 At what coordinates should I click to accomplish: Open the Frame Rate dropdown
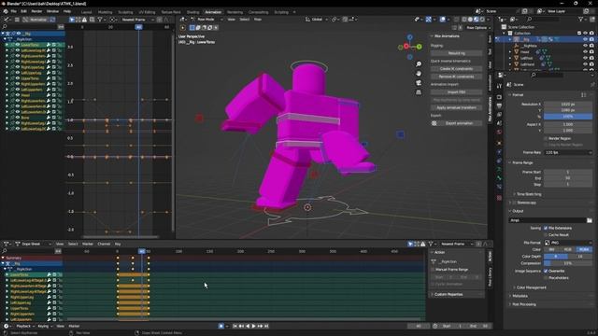[x=568, y=152]
